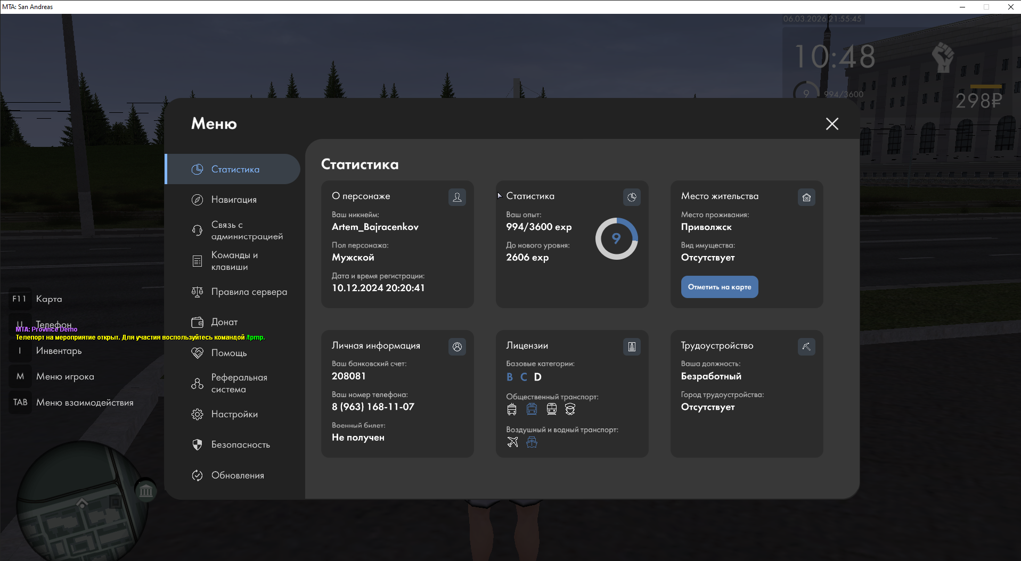This screenshot has height=561, width=1021.
Task: Click the fist icon in the HUD
Action: click(943, 57)
